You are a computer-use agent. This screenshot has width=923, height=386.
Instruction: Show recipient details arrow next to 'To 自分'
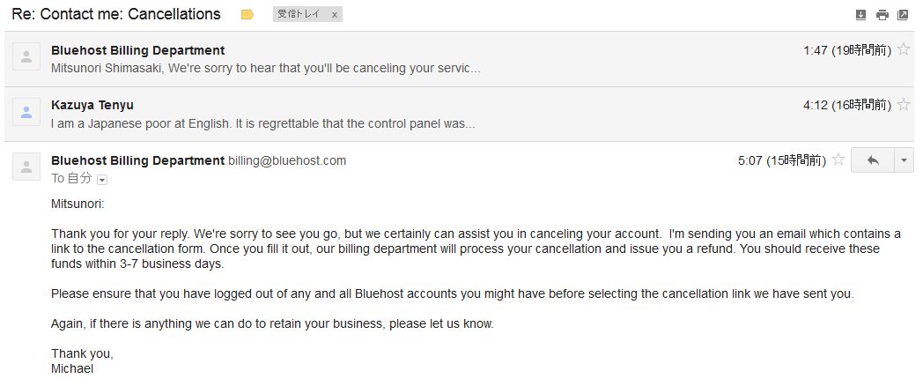[x=102, y=179]
